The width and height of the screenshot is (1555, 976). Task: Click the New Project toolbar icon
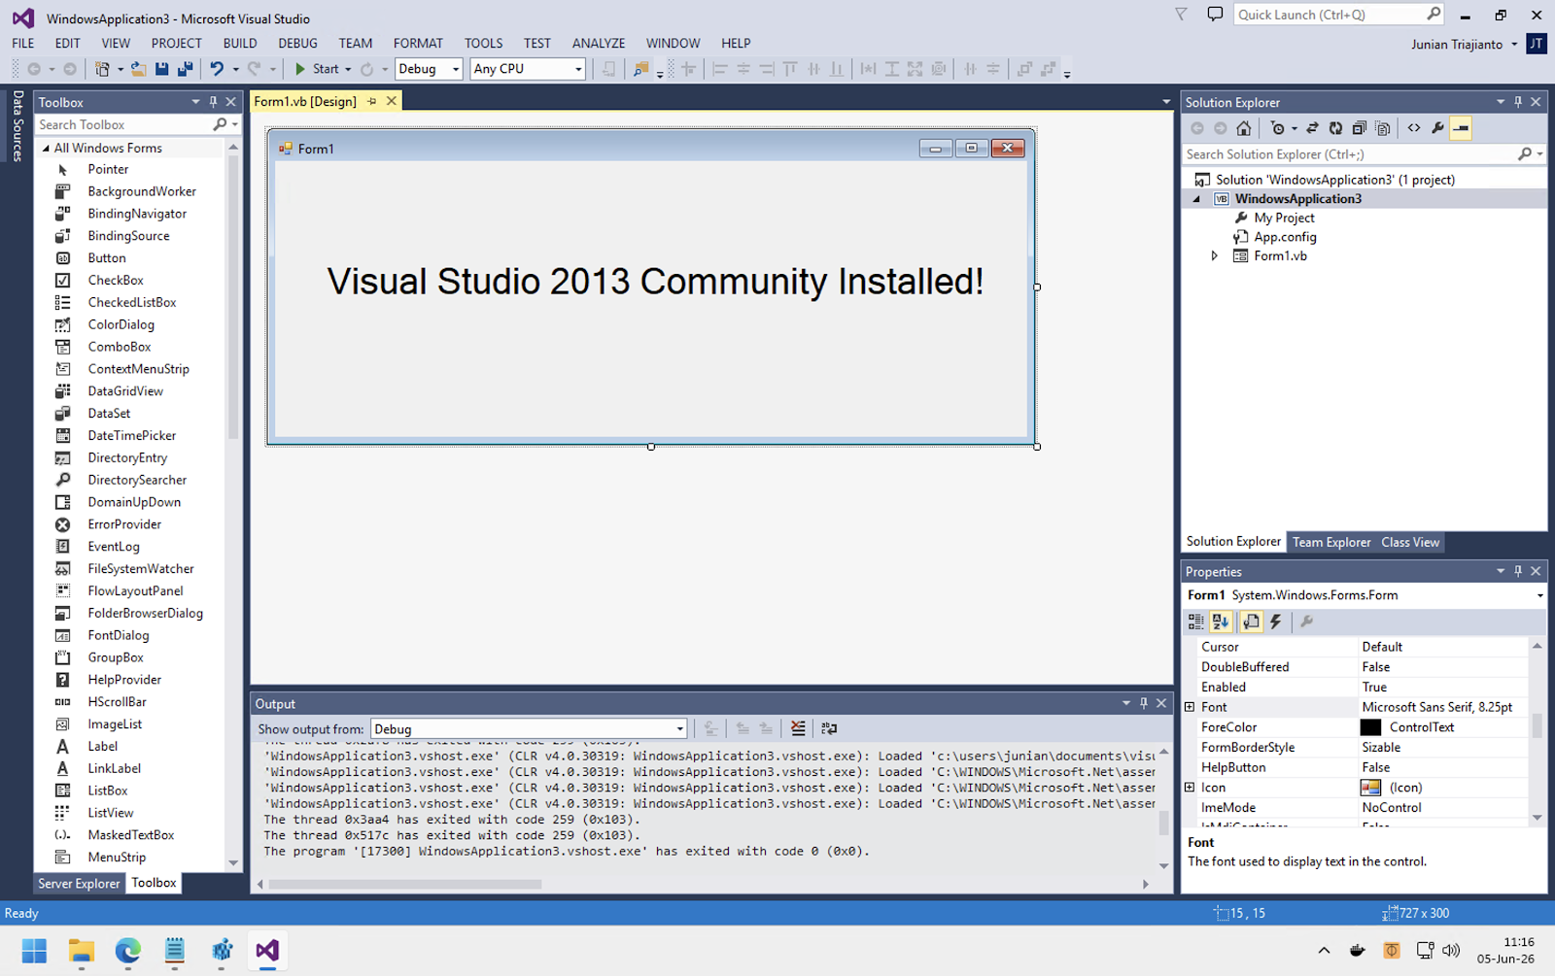[102, 69]
